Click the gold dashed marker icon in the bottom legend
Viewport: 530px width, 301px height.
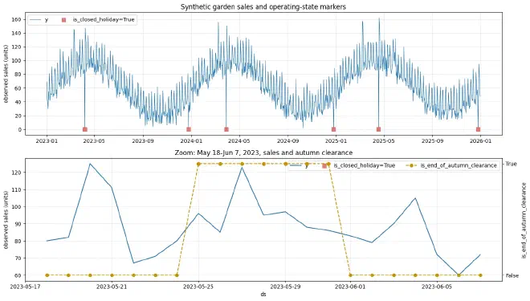click(x=410, y=165)
